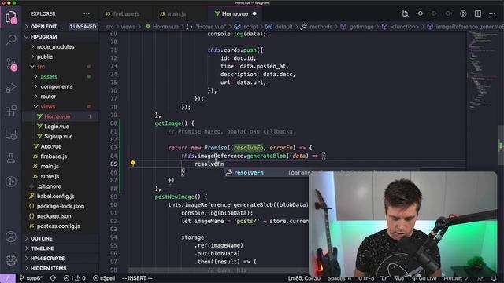Open main.js in the file tree

(50, 166)
